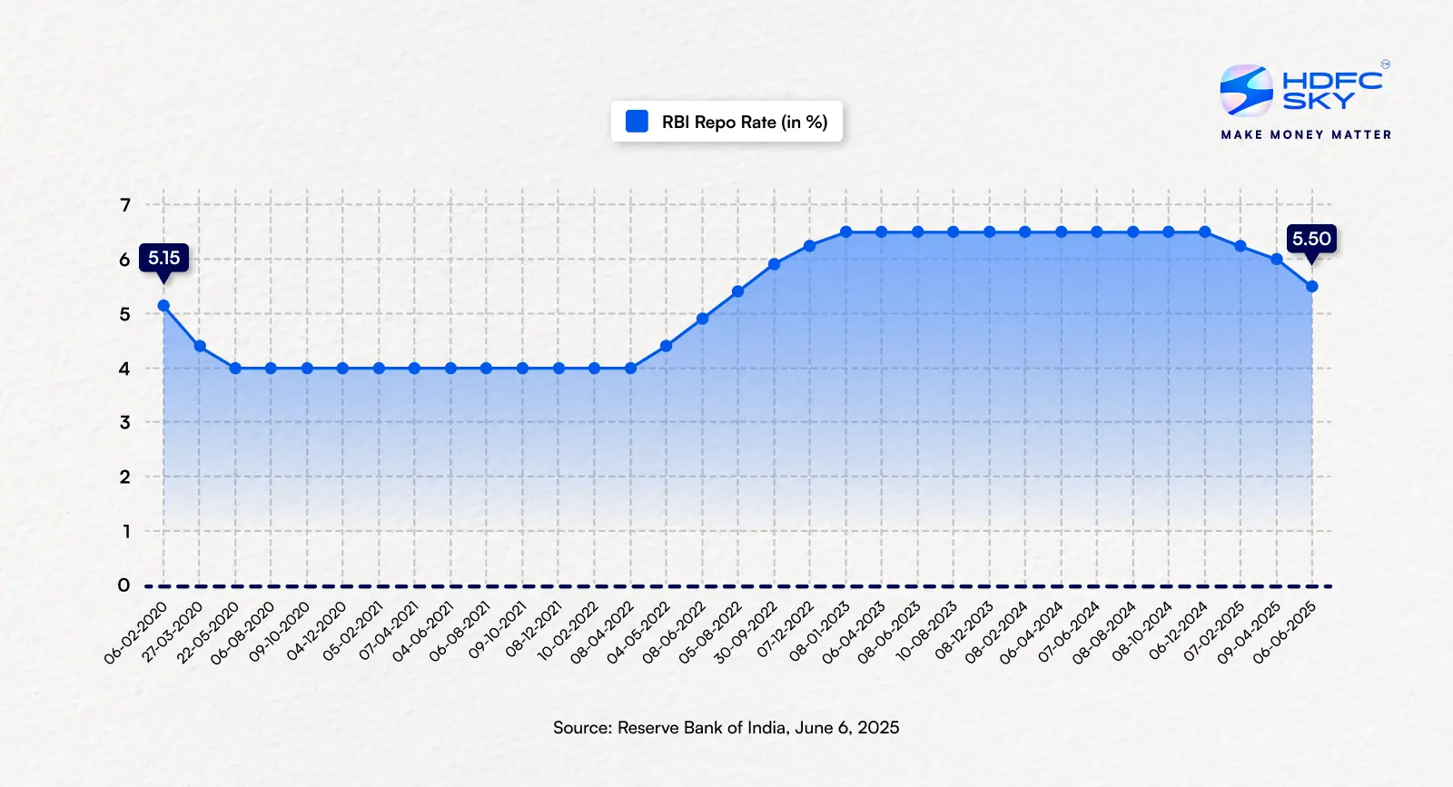Select the data point for 07-12-2022
The image size is (1453, 787).
810,246
